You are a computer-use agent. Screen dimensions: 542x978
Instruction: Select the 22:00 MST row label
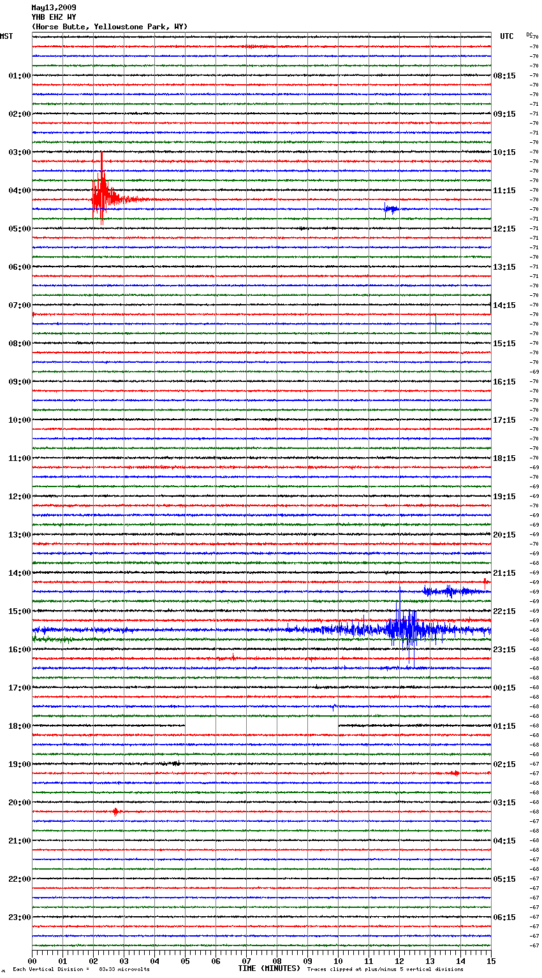coord(19,879)
